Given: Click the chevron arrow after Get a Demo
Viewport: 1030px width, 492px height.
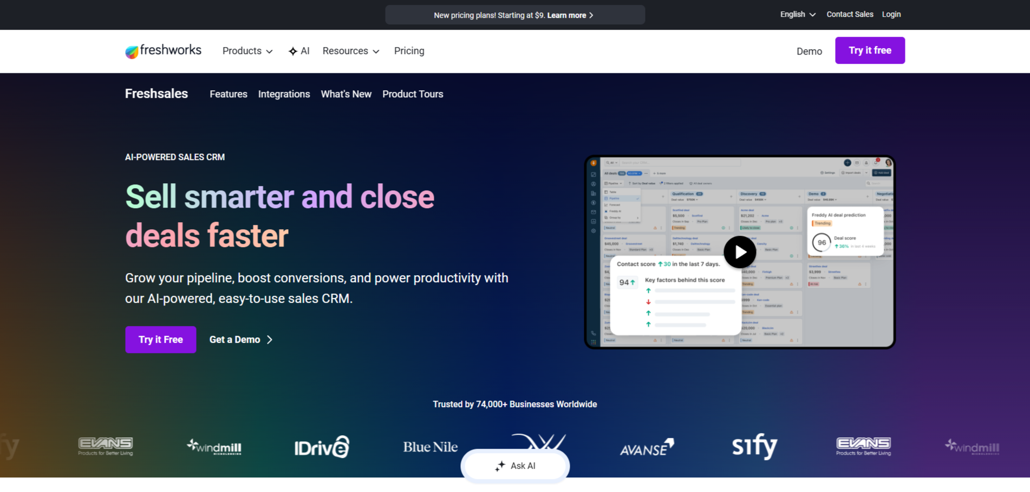Looking at the screenshot, I should coord(269,340).
